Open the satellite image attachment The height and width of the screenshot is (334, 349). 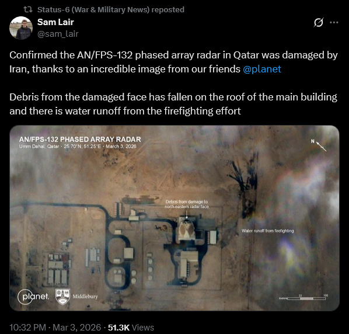click(x=175, y=218)
